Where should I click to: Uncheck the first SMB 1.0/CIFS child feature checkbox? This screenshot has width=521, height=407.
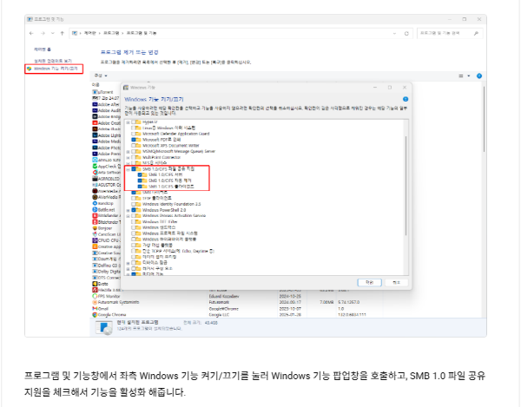click(x=140, y=174)
